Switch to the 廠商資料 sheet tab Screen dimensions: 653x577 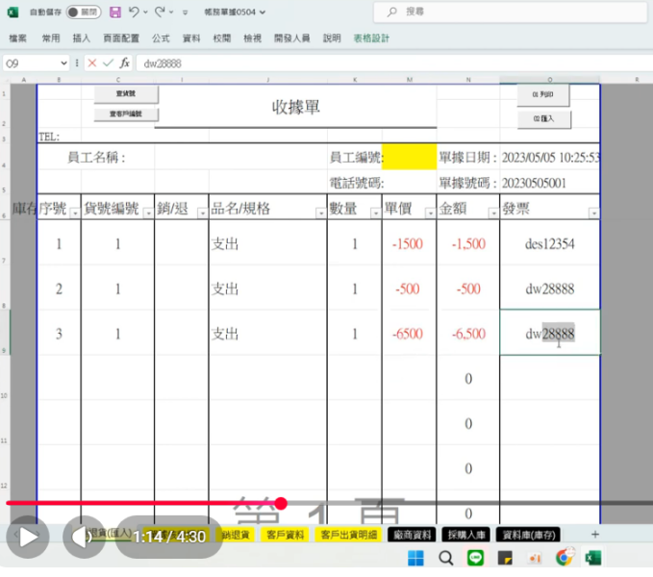point(412,535)
